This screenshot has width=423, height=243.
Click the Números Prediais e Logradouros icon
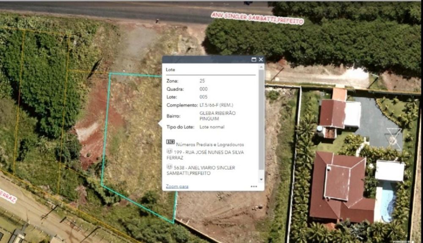click(x=170, y=142)
